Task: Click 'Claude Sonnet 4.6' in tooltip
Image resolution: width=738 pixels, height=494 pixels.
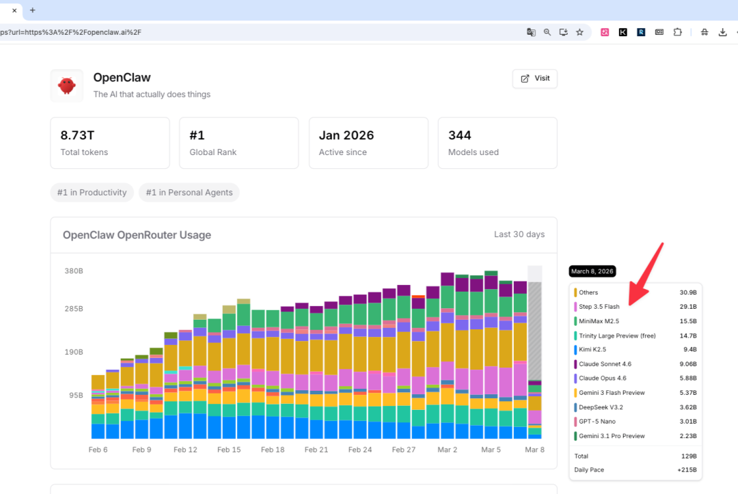Action: click(605, 364)
